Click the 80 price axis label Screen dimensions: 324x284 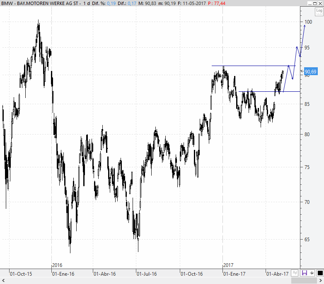coord(307,134)
